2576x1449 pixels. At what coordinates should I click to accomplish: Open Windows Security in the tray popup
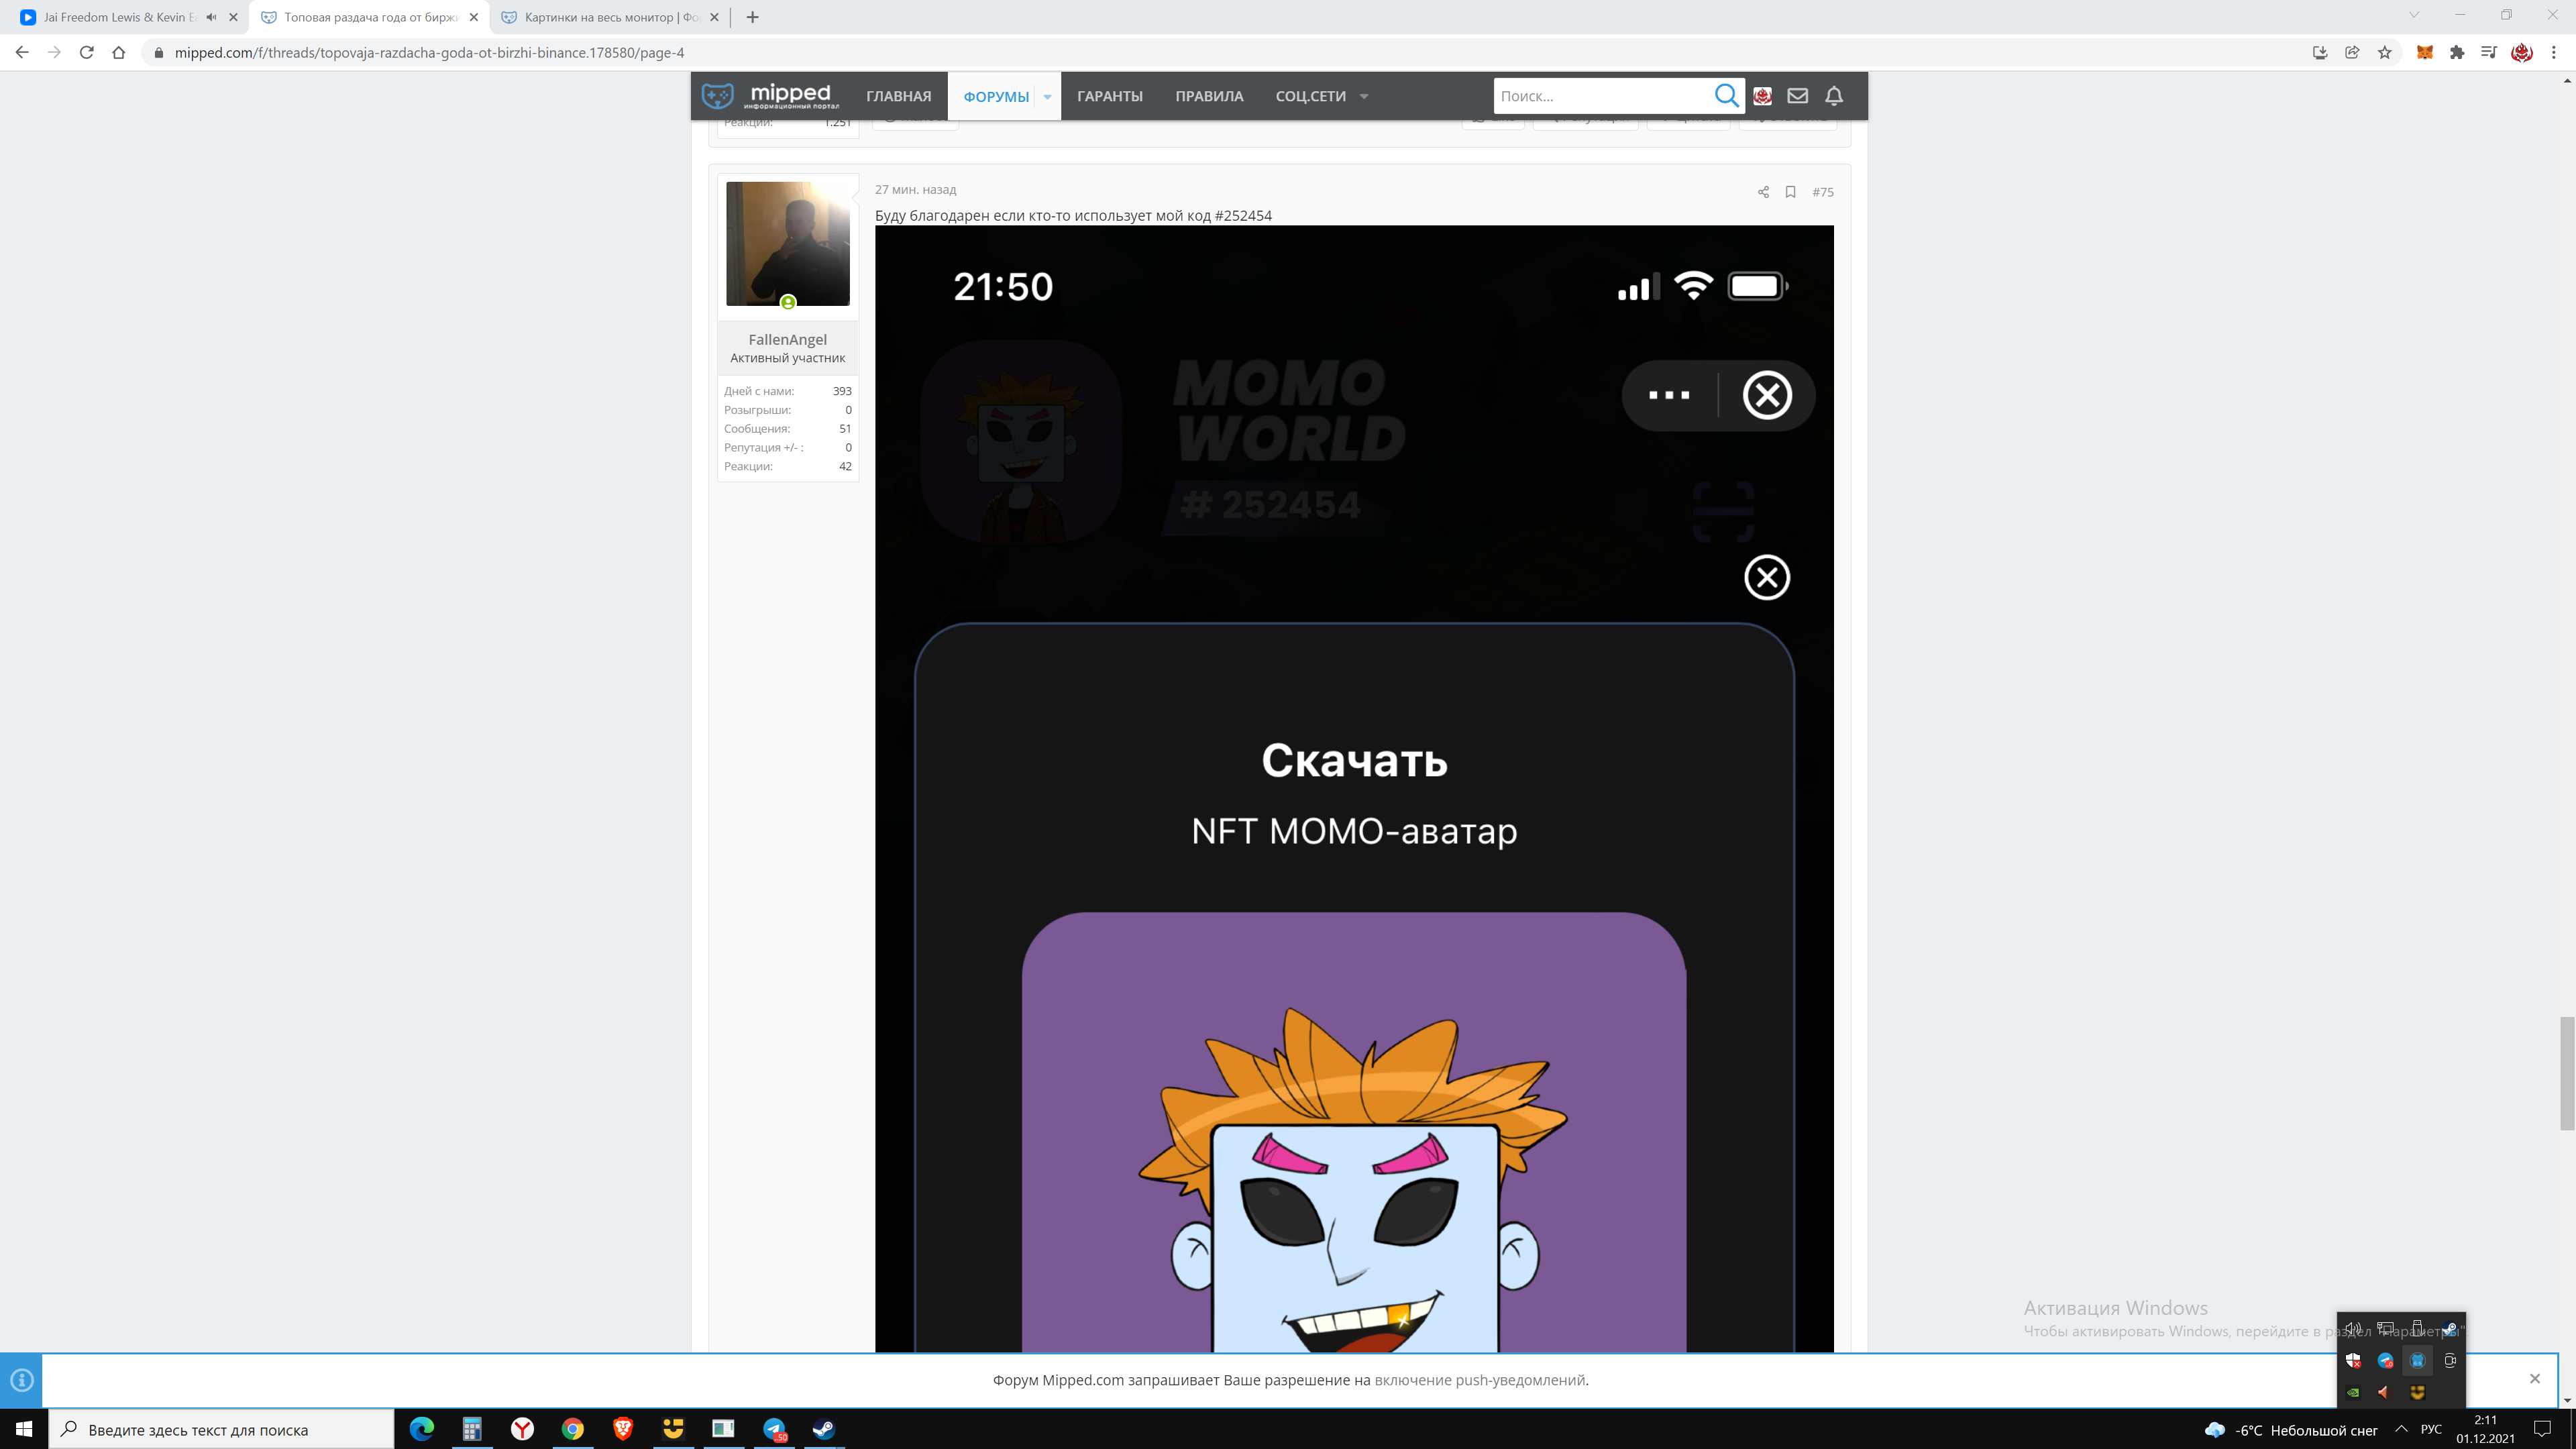point(2354,1361)
